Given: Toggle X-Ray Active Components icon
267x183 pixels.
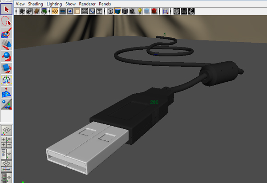Looking at the screenshot, I should coord(184,12).
